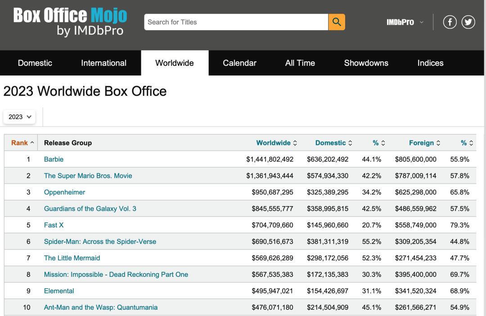
Task: Select Oppenheimer domestic share 34.2%
Action: tap(372, 192)
